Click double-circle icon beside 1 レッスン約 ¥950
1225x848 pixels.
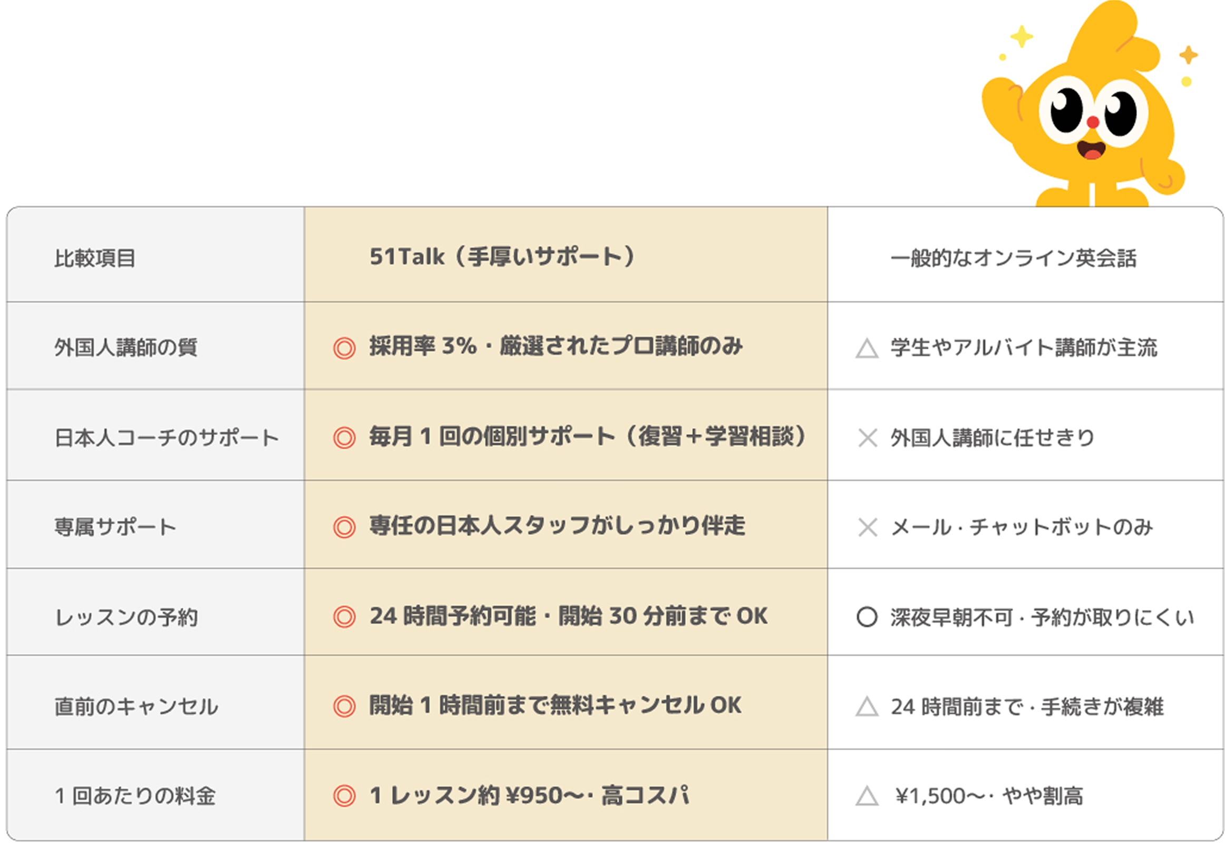(x=344, y=796)
